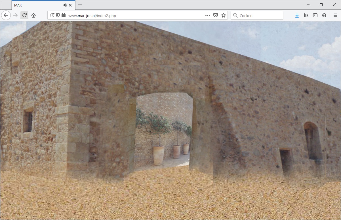Open a new tab
This screenshot has height=220, width=341.
coord(80,5)
